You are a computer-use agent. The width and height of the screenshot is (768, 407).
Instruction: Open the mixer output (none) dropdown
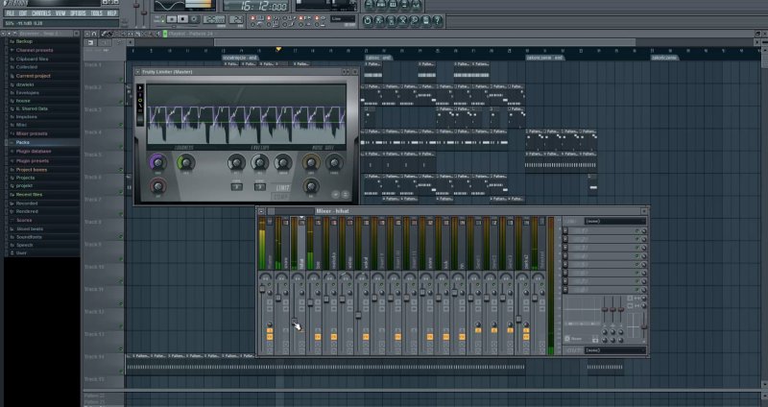pyautogui.click(x=614, y=350)
